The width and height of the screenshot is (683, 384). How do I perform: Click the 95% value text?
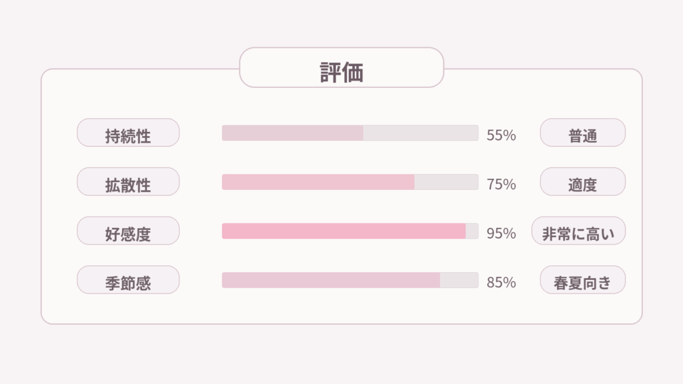pyautogui.click(x=501, y=233)
